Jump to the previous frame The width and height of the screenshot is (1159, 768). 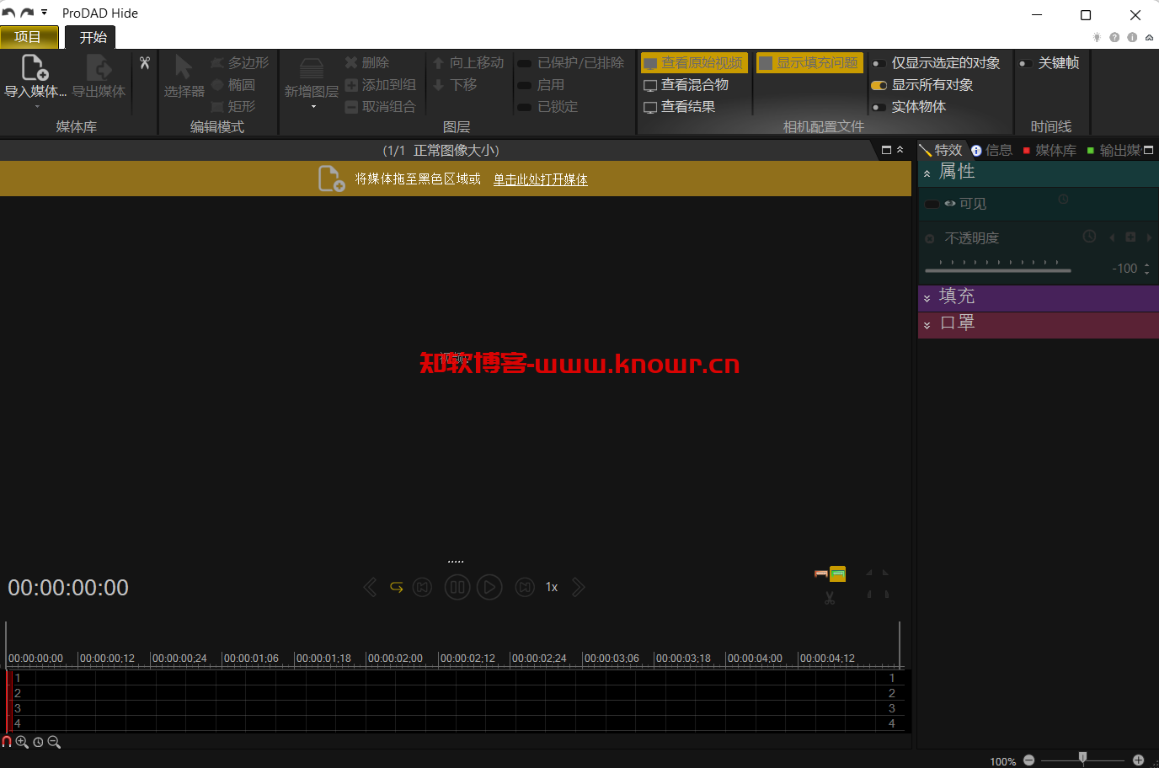(423, 587)
